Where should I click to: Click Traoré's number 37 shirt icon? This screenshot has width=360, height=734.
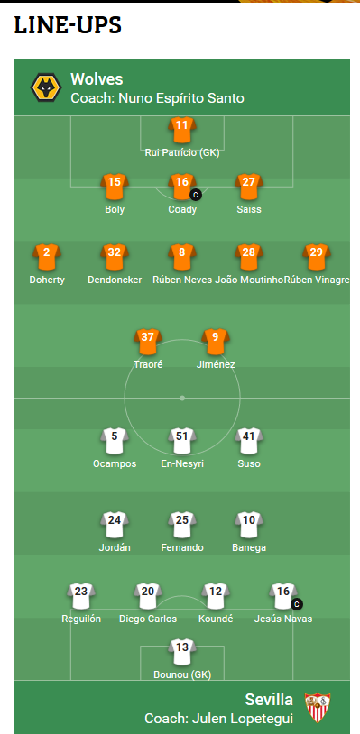click(148, 342)
